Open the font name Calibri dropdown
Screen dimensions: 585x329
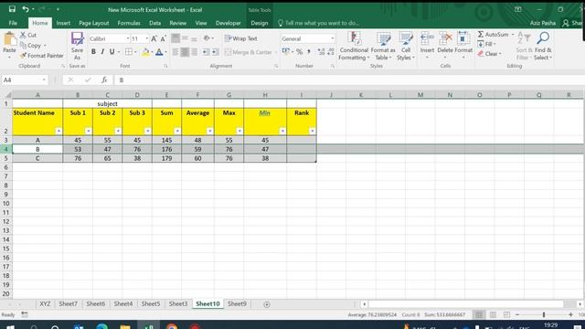point(128,38)
